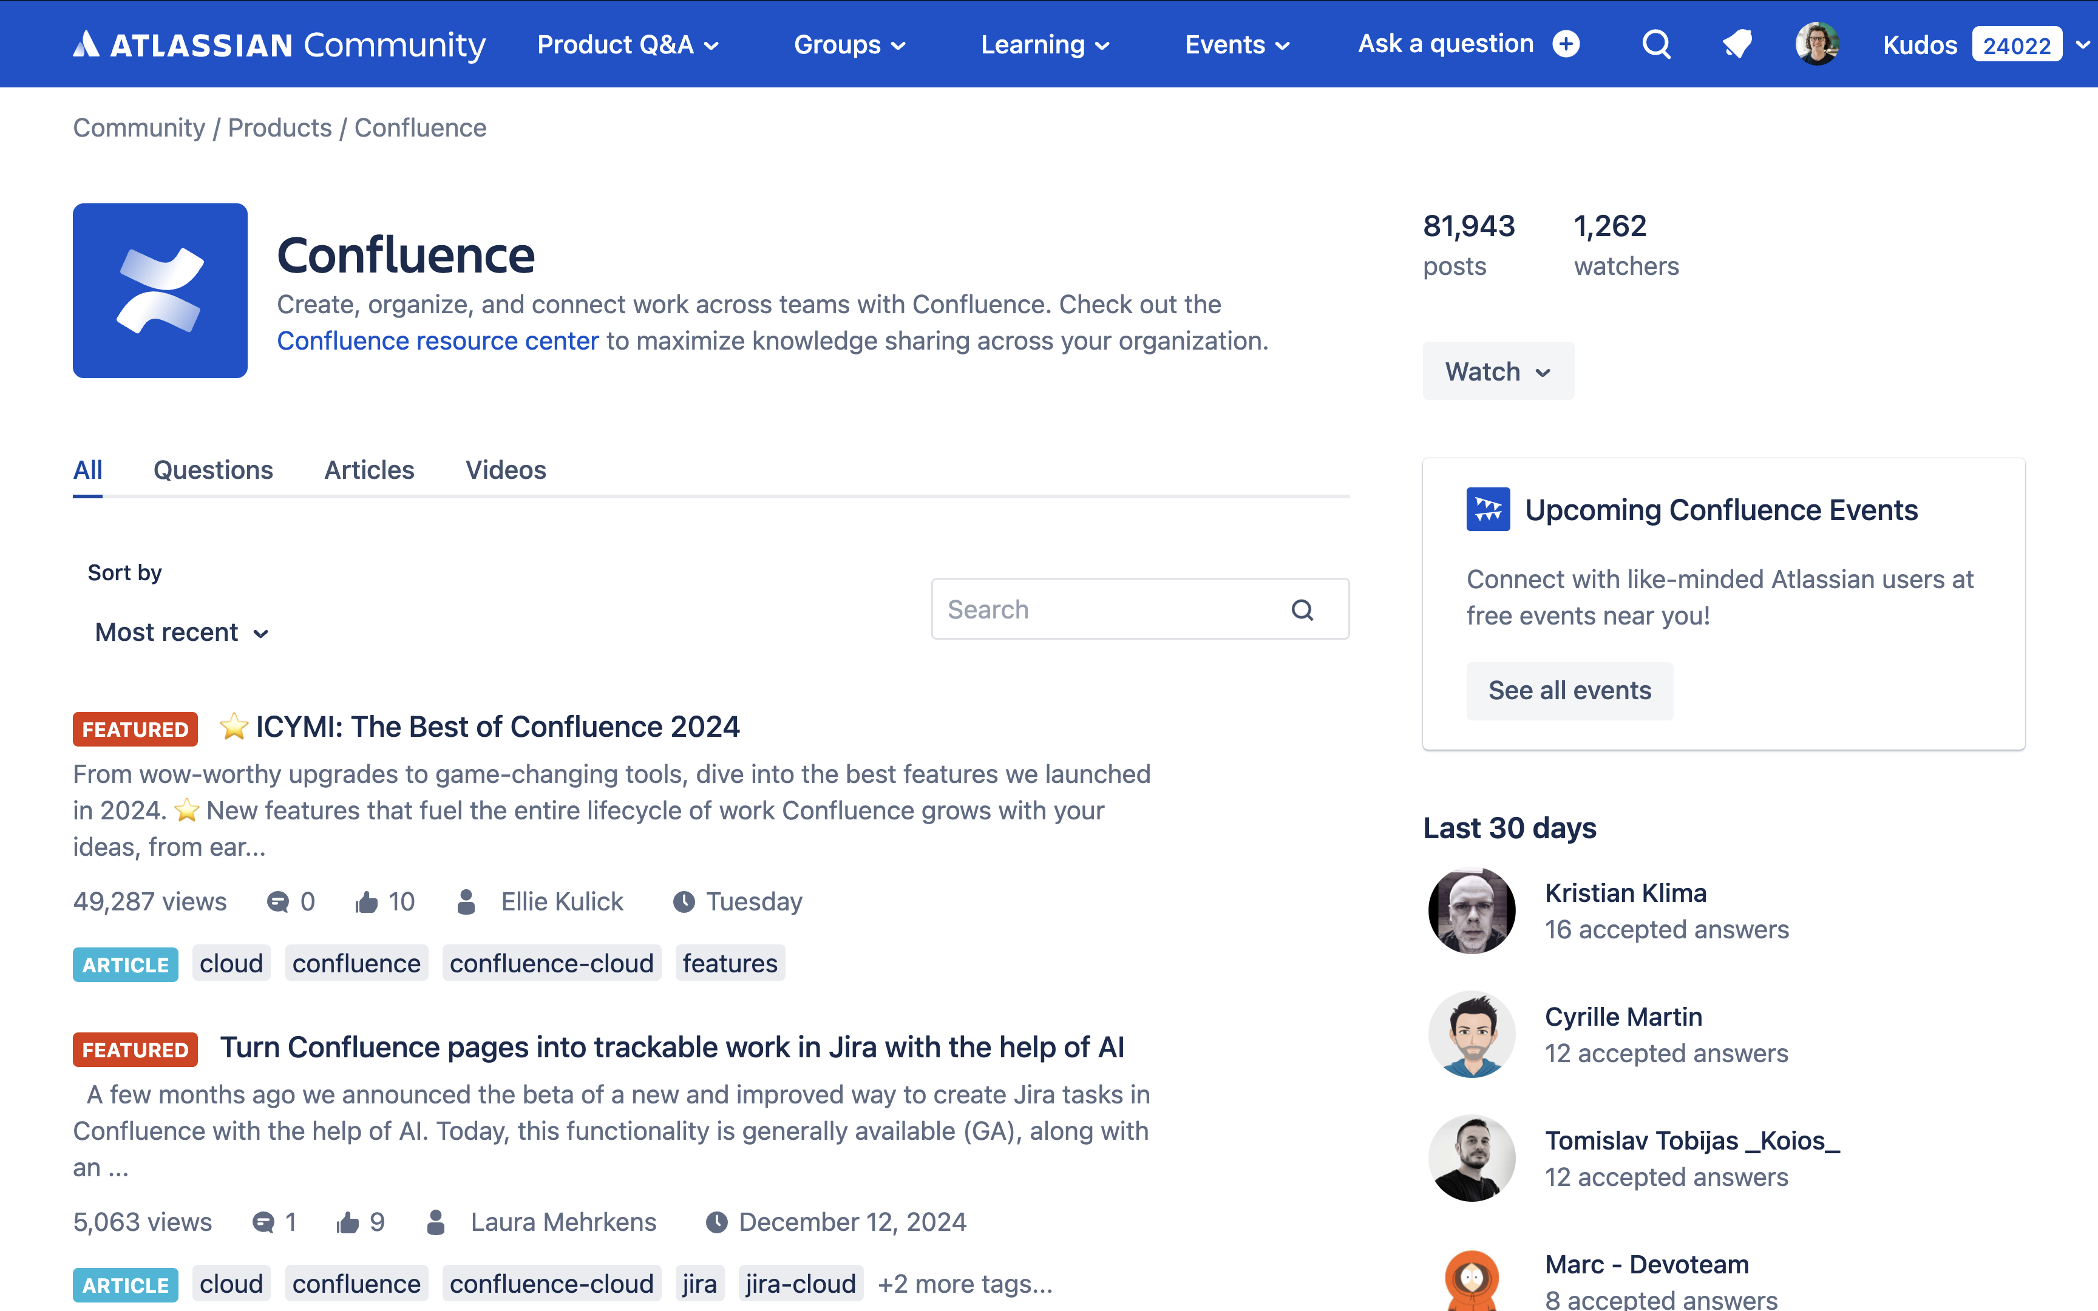Screen dimensions: 2098x1311
Task: Click thumbs-up icon on Jira AI post
Action: (348, 1222)
